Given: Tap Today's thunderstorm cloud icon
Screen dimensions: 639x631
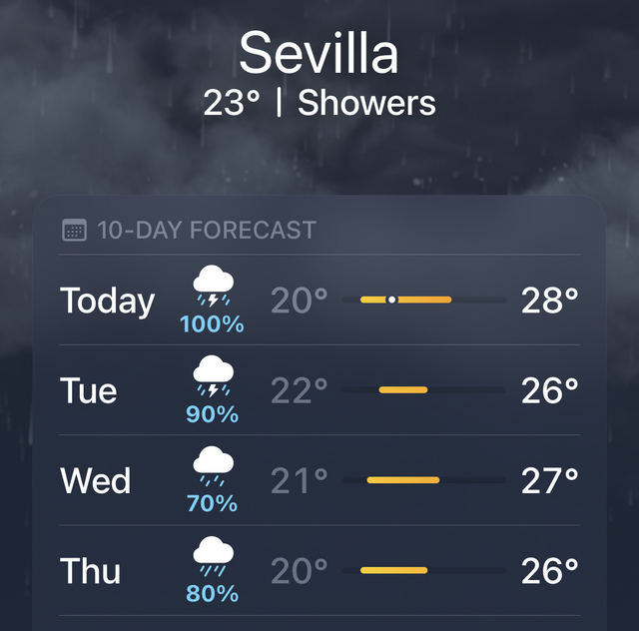Looking at the screenshot, I should coord(213,286).
